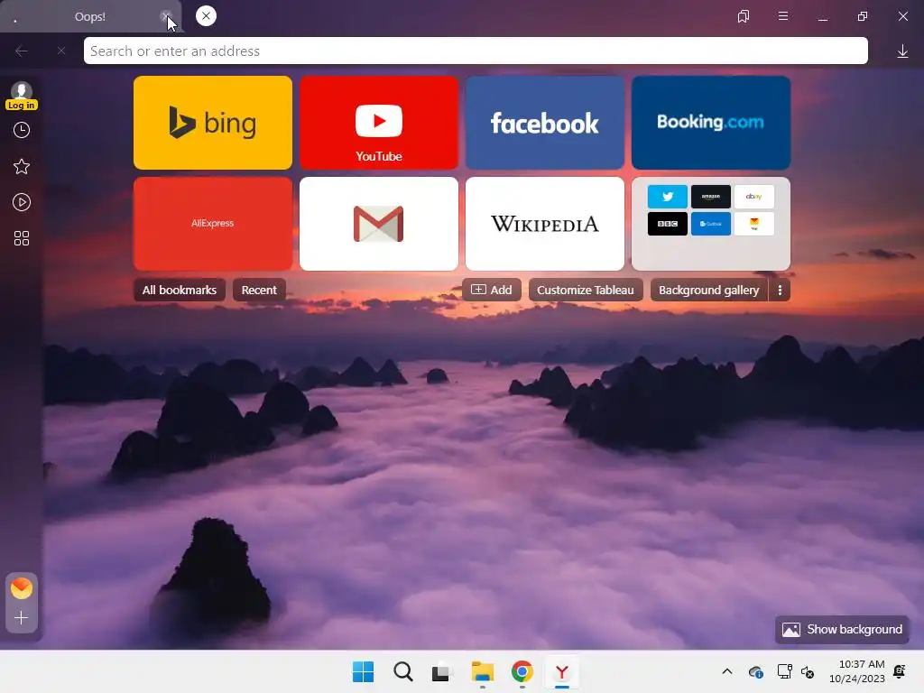
Task: Stop loading the page
Action: coord(61,51)
